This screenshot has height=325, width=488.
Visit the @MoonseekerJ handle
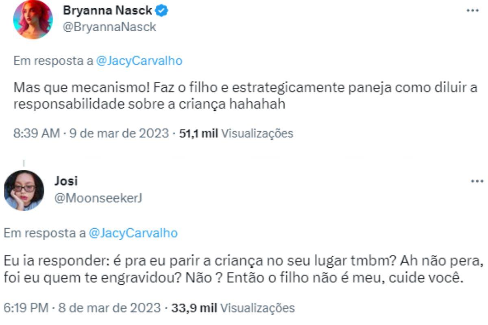(98, 198)
